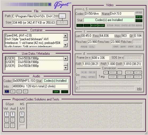Click the I470 colorimetry indicator
Image resolution: width=148 pixels, height=135 pixels.
tap(124, 25)
